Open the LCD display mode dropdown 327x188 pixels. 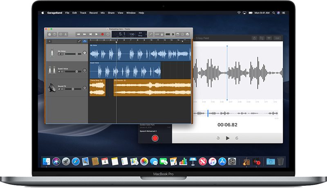point(146,34)
